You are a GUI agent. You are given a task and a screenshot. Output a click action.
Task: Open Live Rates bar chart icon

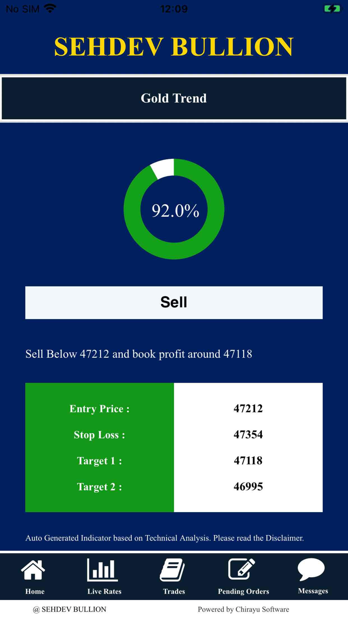click(x=103, y=570)
